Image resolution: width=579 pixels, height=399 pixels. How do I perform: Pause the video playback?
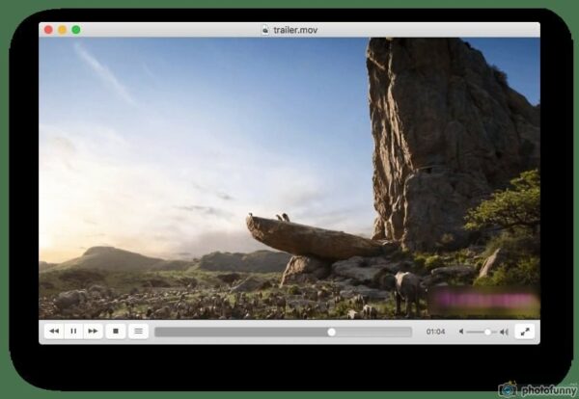[73, 332]
